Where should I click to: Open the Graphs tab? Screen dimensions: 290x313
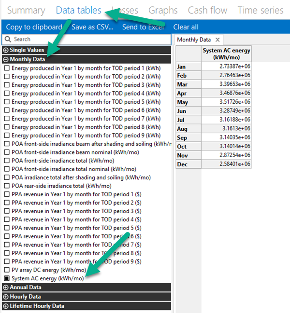coord(163,10)
